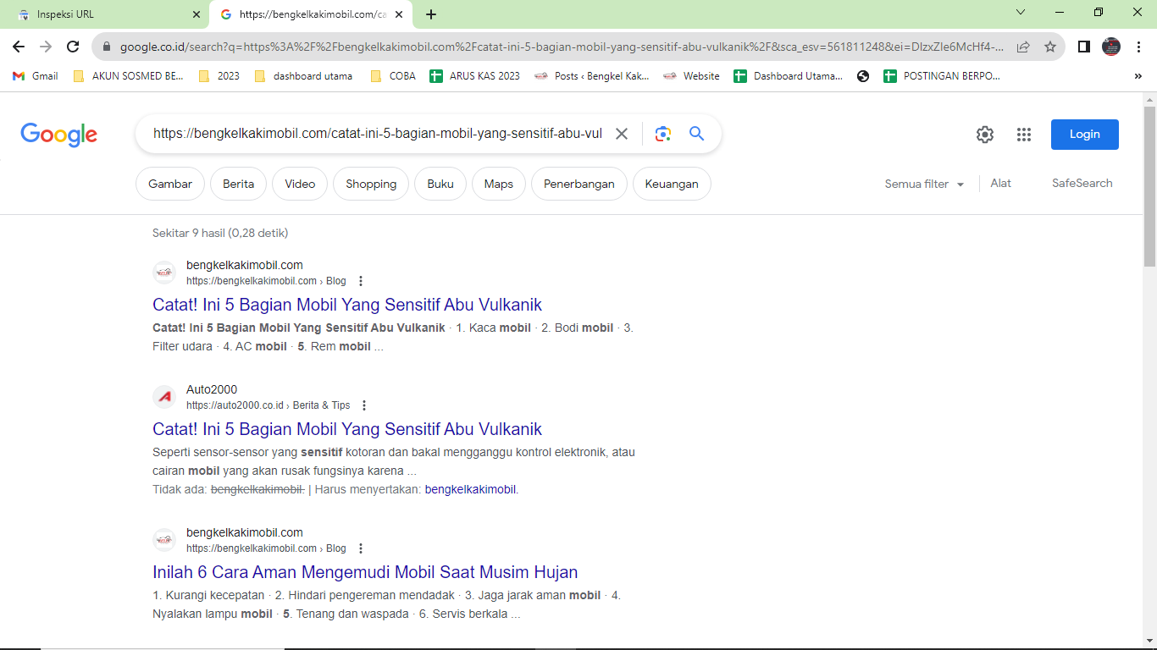Expand the tab search dropdown
The width and height of the screenshot is (1157, 650).
(1021, 13)
